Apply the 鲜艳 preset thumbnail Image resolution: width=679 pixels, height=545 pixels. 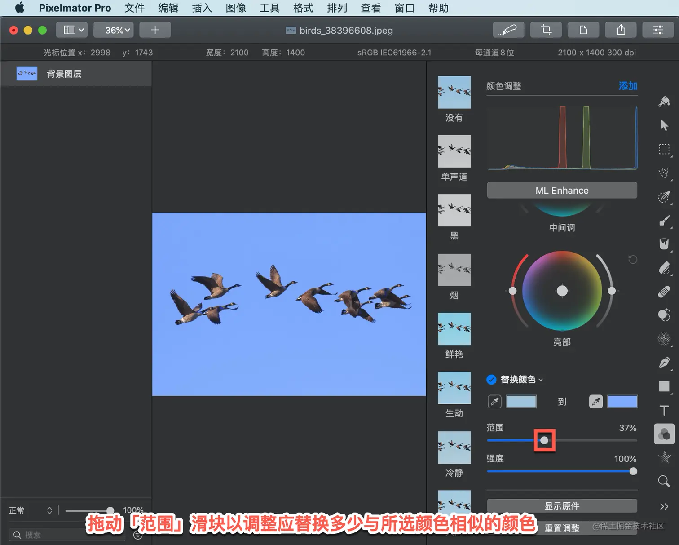point(454,329)
